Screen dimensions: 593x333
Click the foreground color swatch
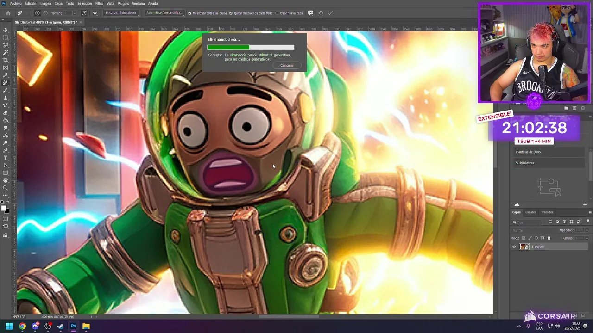[x=4, y=208]
